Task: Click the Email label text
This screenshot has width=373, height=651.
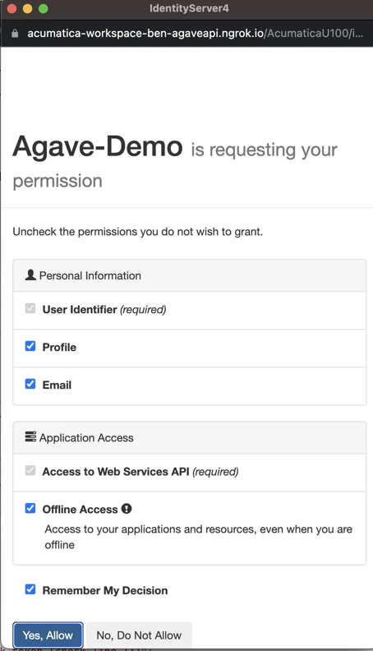Action: coord(57,385)
